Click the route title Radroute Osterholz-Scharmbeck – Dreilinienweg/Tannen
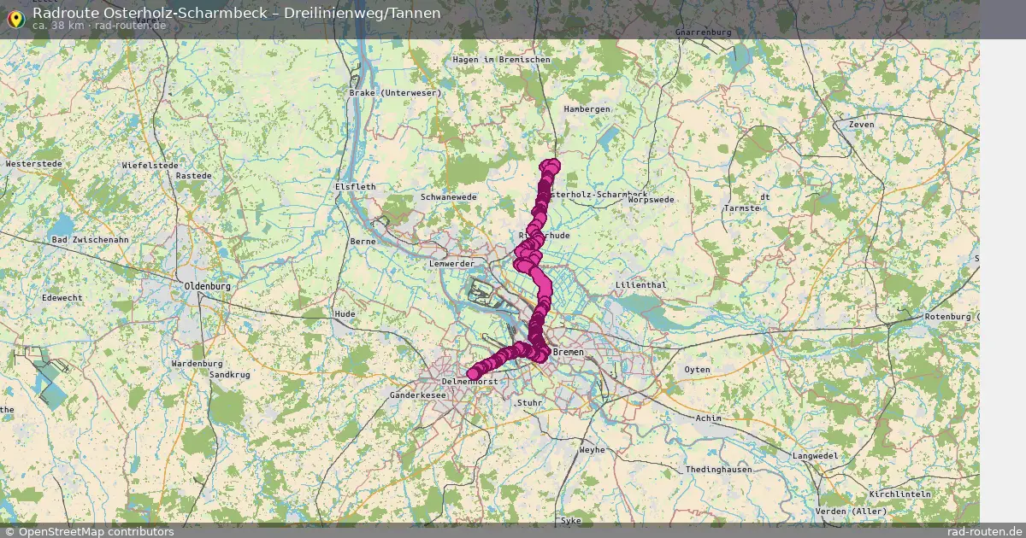Viewport: 1026px width, 538px height. click(x=237, y=12)
